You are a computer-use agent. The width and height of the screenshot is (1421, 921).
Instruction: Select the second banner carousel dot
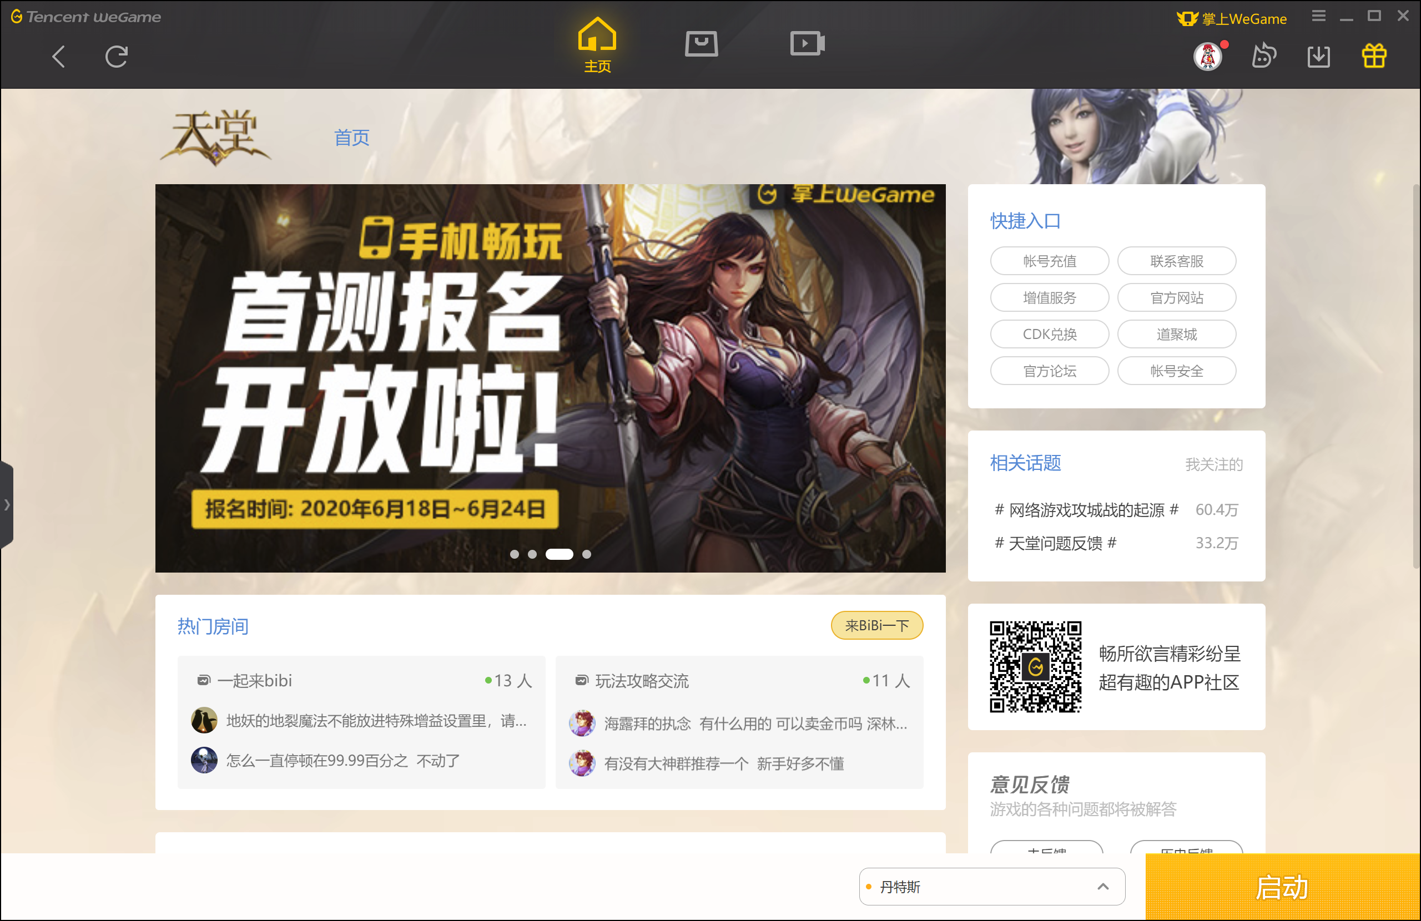[532, 554]
